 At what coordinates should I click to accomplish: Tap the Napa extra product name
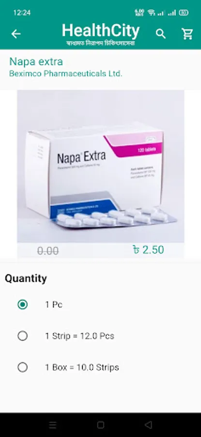pyautogui.click(x=36, y=62)
